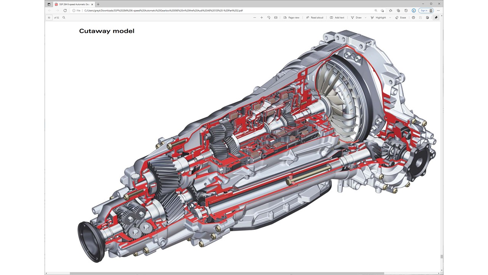Zoom out of the PDF page
Screen dimensions: 488x275
tap(255, 18)
